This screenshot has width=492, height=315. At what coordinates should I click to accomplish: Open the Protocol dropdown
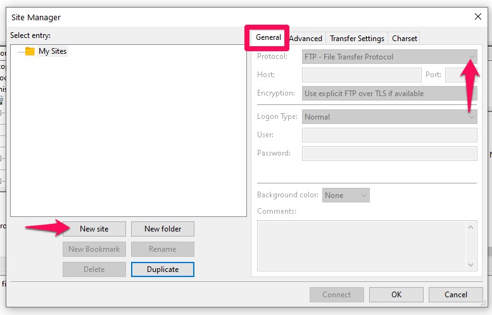pyautogui.click(x=389, y=57)
